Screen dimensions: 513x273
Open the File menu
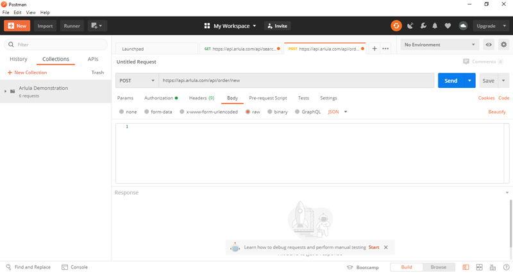(6, 12)
